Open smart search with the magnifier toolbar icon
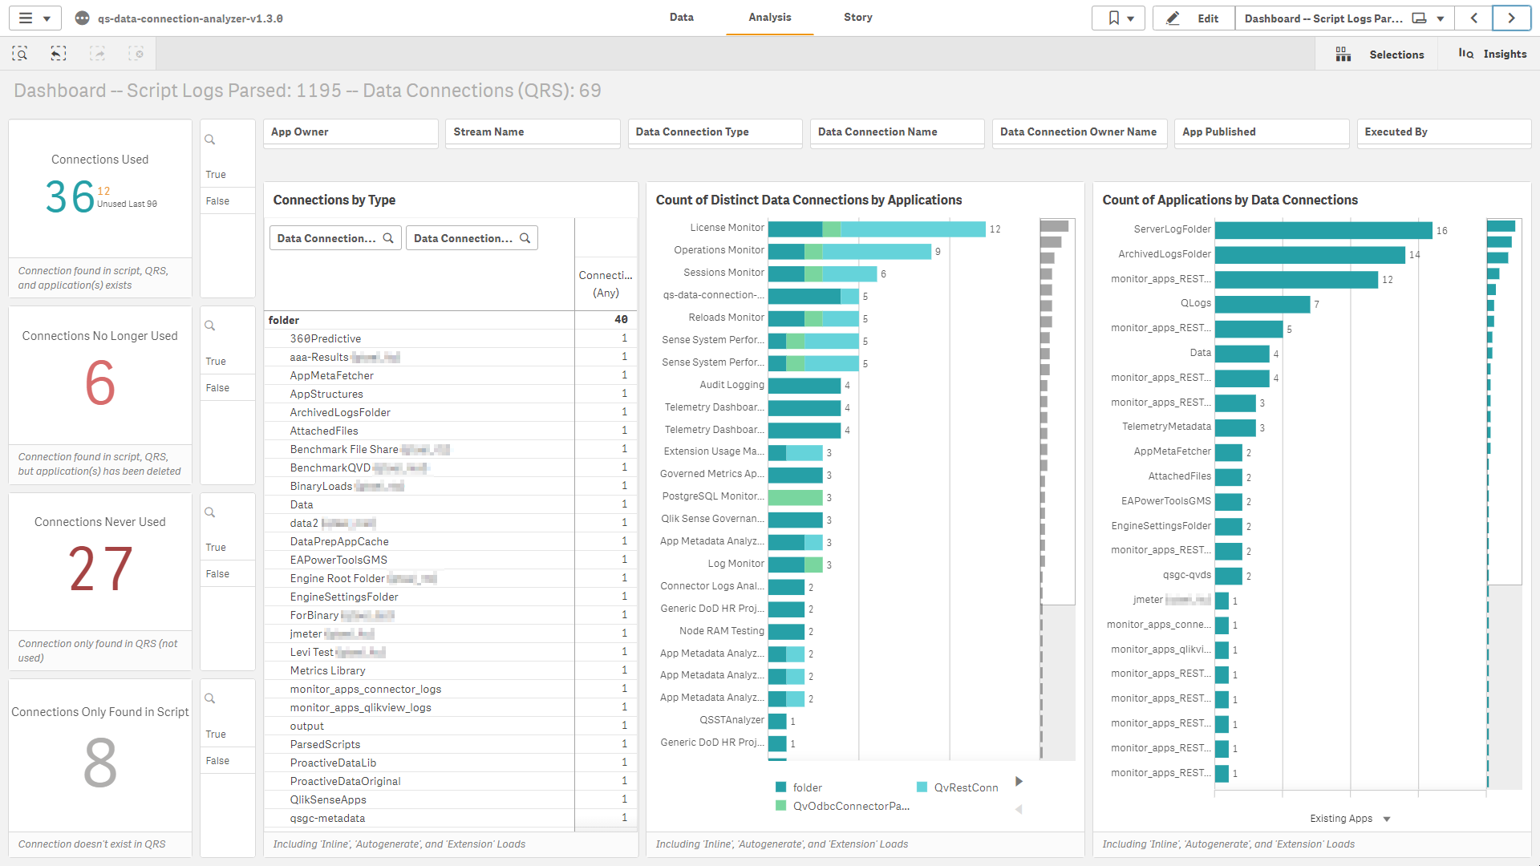Screen dimensions: 1540x866 point(20,53)
